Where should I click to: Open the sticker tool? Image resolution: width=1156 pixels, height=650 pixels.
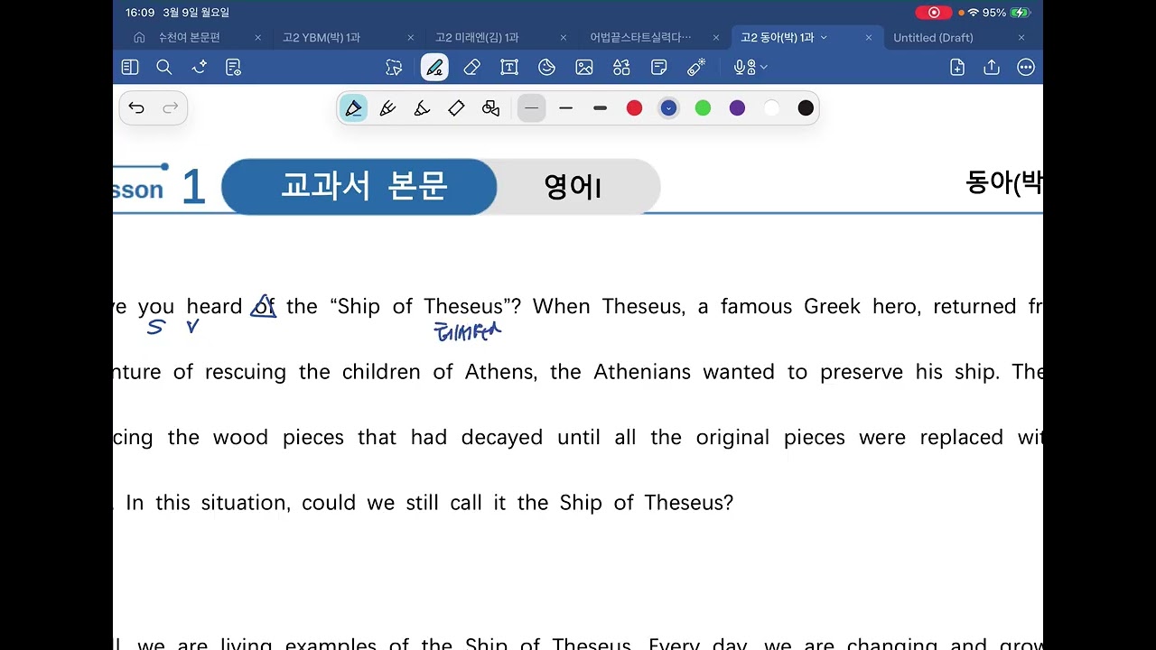(546, 67)
